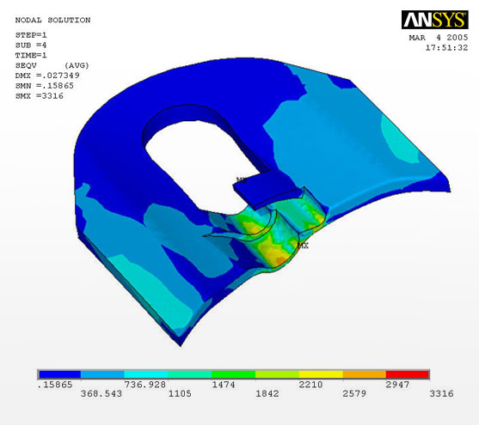The image size is (479, 425).
Task: Click the green legend band
Action: [x=233, y=374]
